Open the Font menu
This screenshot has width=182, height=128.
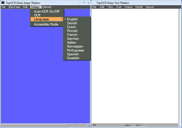pos(119,7)
